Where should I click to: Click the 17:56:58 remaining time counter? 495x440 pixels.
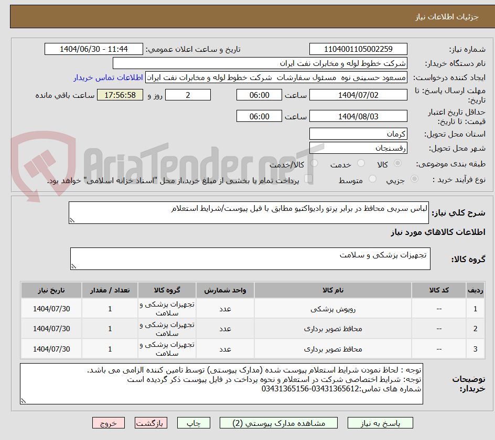(120, 95)
